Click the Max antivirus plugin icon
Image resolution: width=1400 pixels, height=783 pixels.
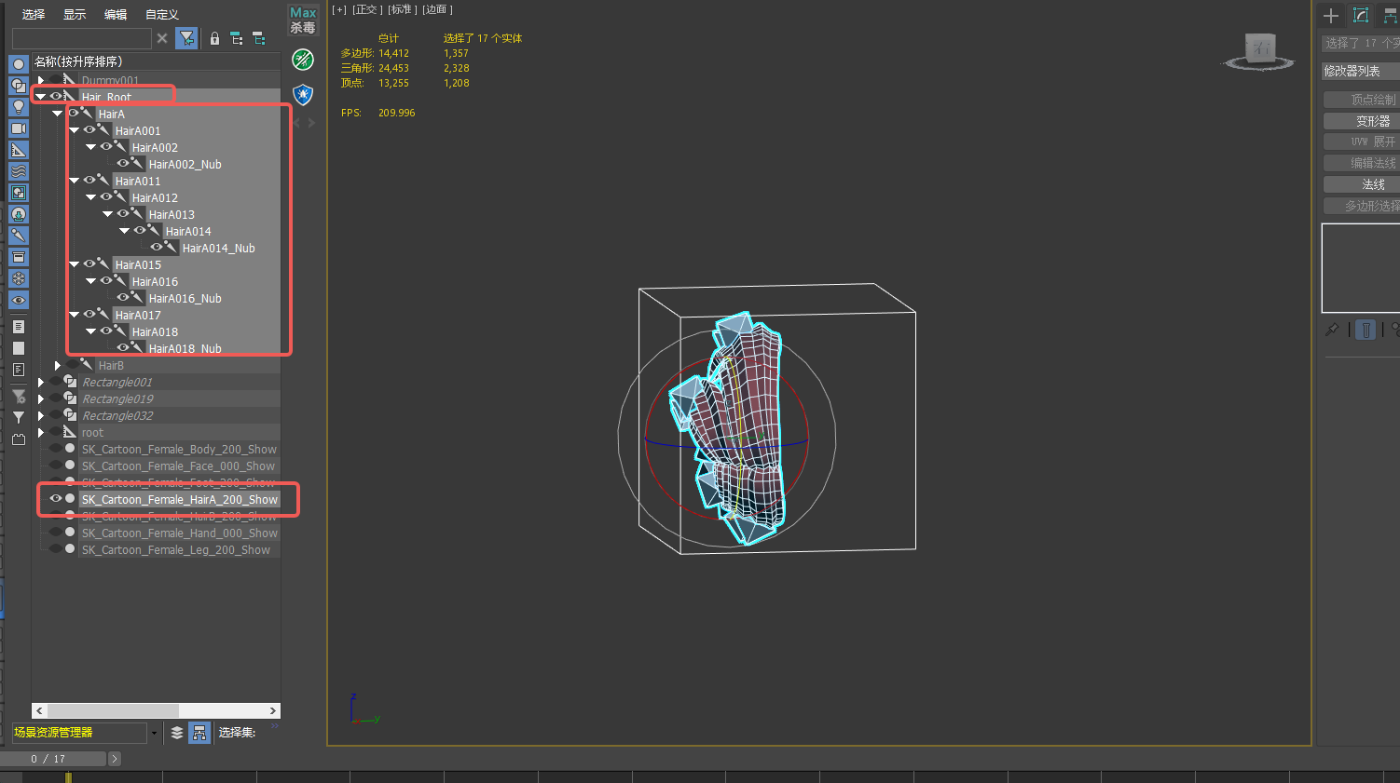pyautogui.click(x=303, y=20)
